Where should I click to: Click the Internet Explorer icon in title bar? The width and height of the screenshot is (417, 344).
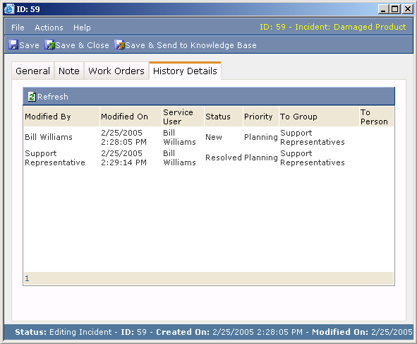pyautogui.click(x=9, y=9)
